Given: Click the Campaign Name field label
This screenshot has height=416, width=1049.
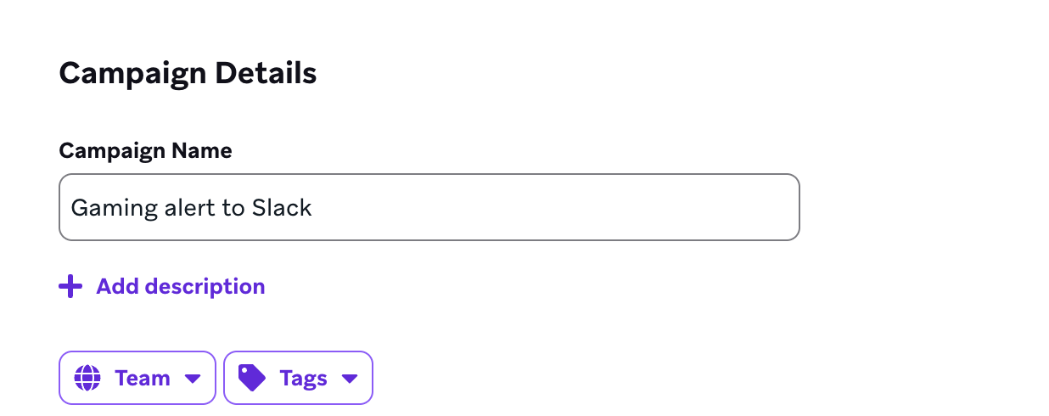Looking at the screenshot, I should tap(145, 151).
